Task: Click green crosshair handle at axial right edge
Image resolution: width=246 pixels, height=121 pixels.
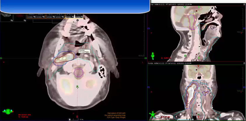Action: tap(146, 58)
